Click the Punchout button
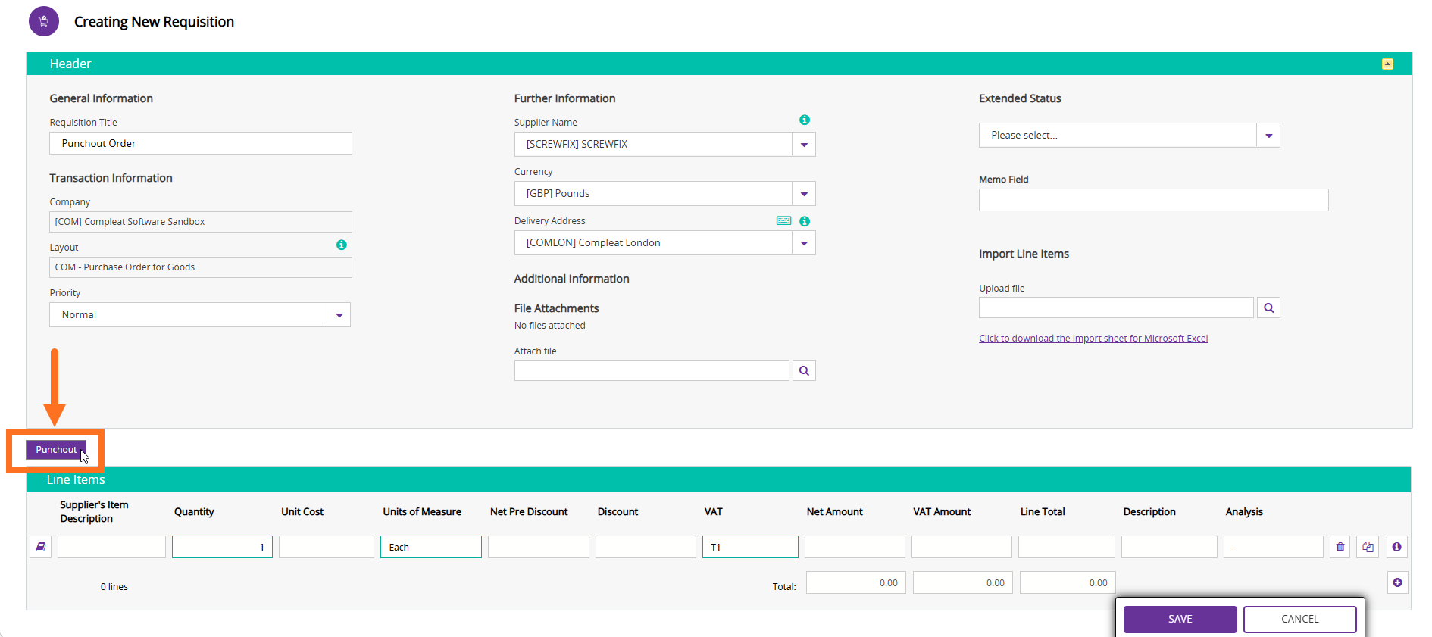The image size is (1432, 637). tap(56, 450)
